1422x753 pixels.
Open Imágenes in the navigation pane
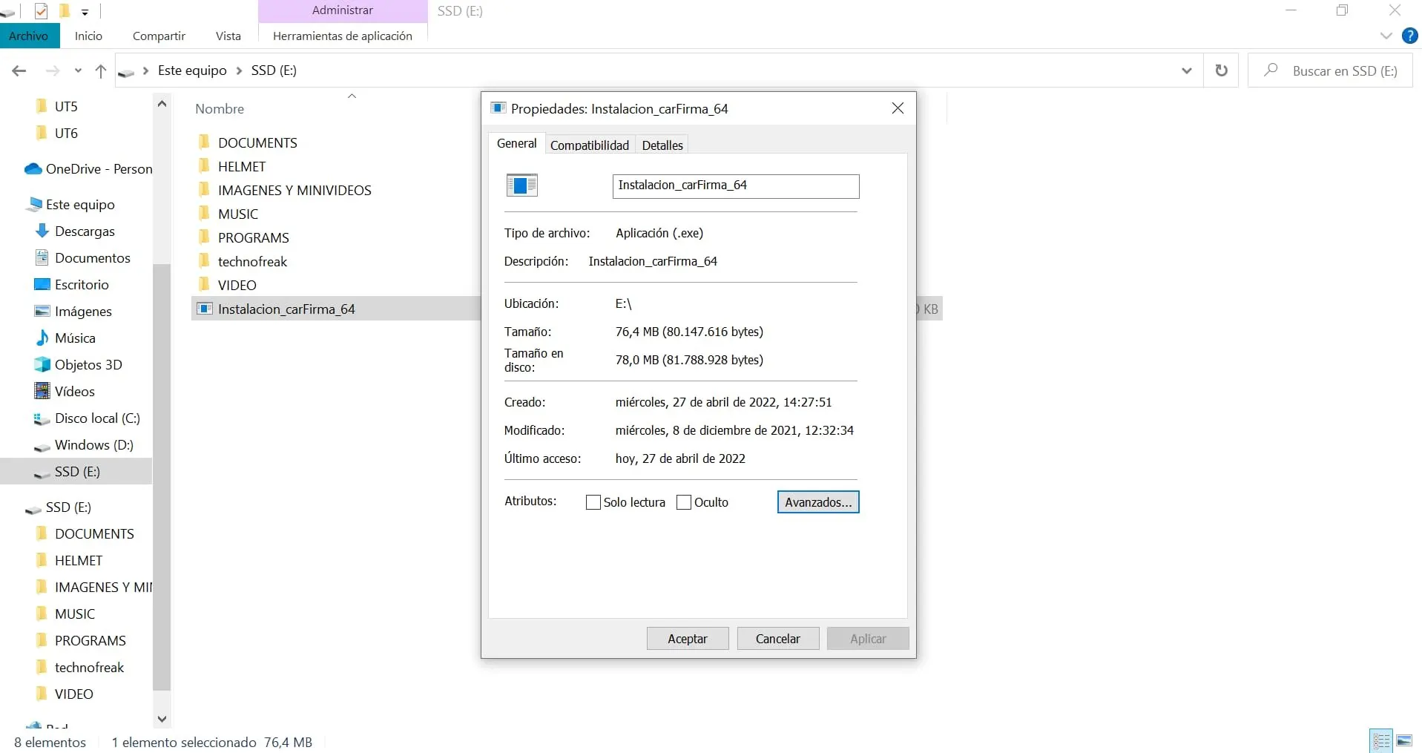[x=73, y=312]
